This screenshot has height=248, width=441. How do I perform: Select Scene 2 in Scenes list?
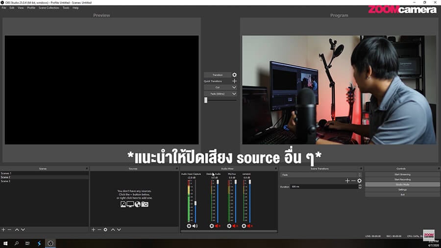[x=44, y=177]
